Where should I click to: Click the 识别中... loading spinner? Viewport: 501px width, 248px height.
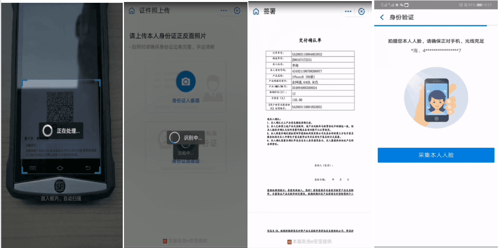tap(175, 137)
